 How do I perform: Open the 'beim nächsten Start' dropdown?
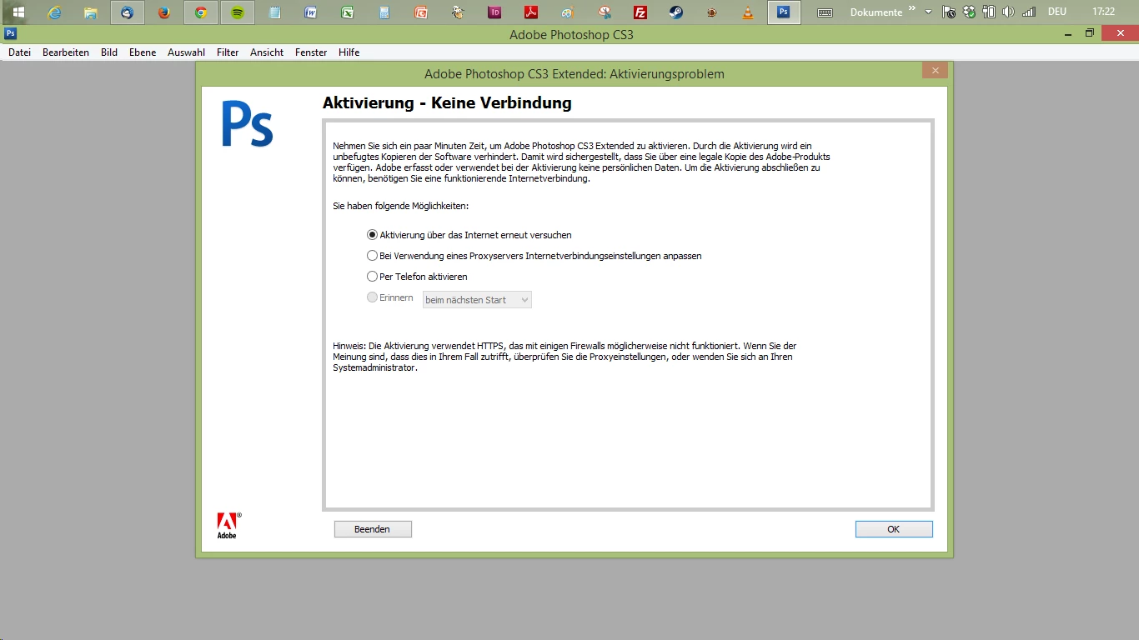coord(477,300)
